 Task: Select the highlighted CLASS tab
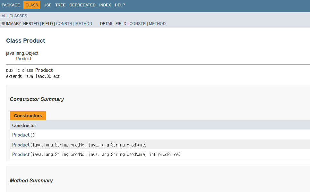32,5
